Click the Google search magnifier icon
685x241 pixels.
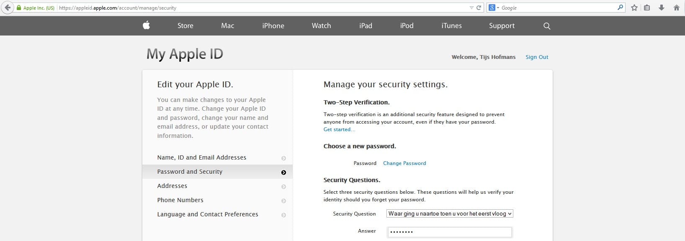620,8
